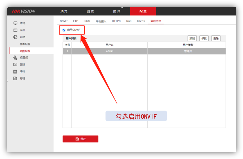Click row number 1 cell
The width and height of the screenshot is (243, 159).
(67, 51)
